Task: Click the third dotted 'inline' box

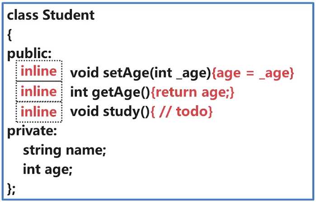Action: pos(39,112)
